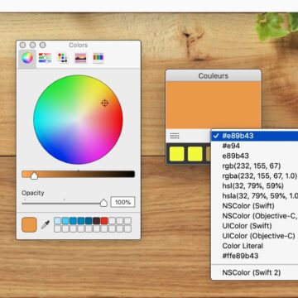Choose NSColor (Swift) format
Screen dimensions: 298x298
[255, 206]
